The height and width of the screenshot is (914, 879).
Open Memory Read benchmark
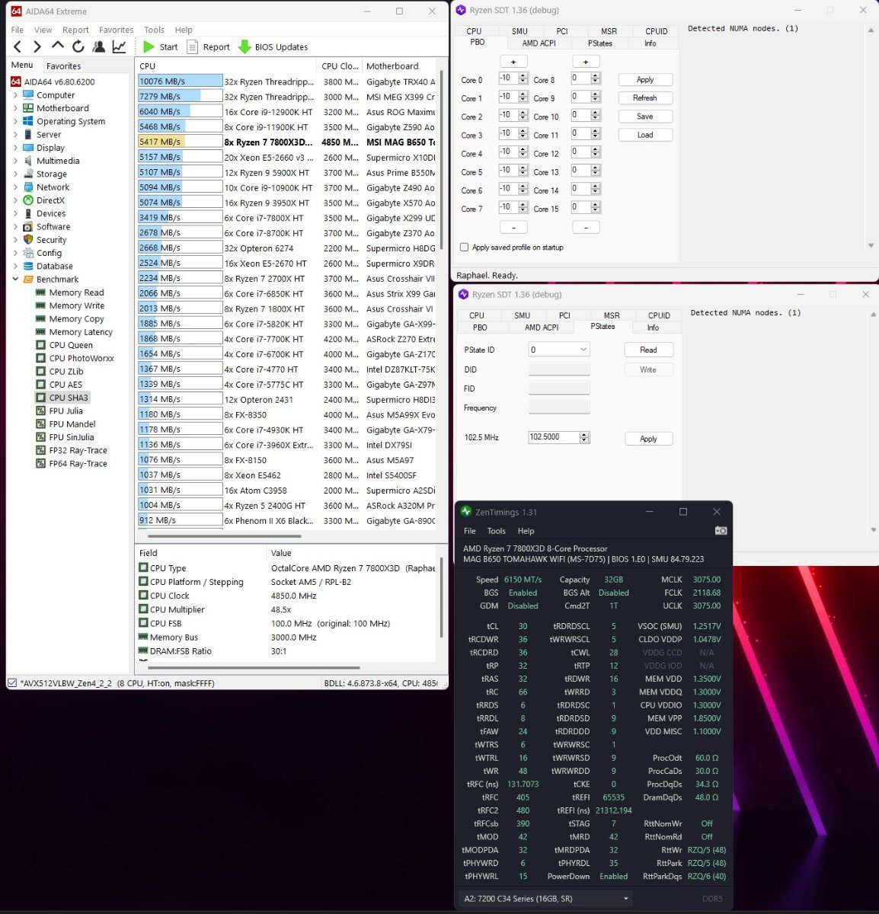76,292
